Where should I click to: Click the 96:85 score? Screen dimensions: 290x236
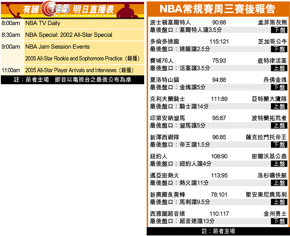(219, 137)
